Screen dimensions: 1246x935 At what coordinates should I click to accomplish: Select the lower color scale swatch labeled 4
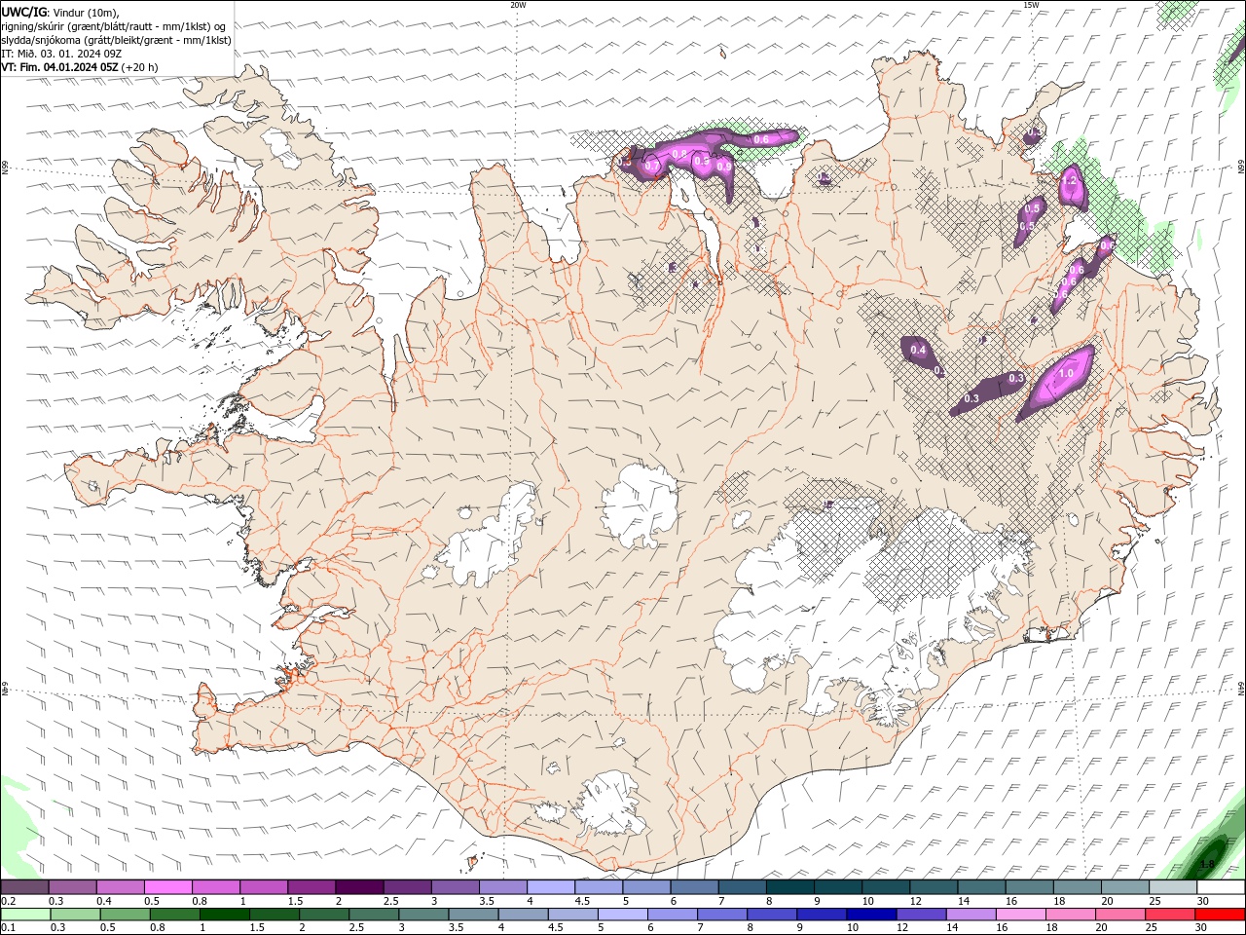click(524, 915)
